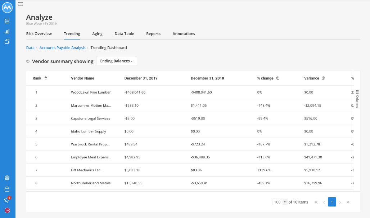Select Northumberland Metals vendor

coord(91,183)
